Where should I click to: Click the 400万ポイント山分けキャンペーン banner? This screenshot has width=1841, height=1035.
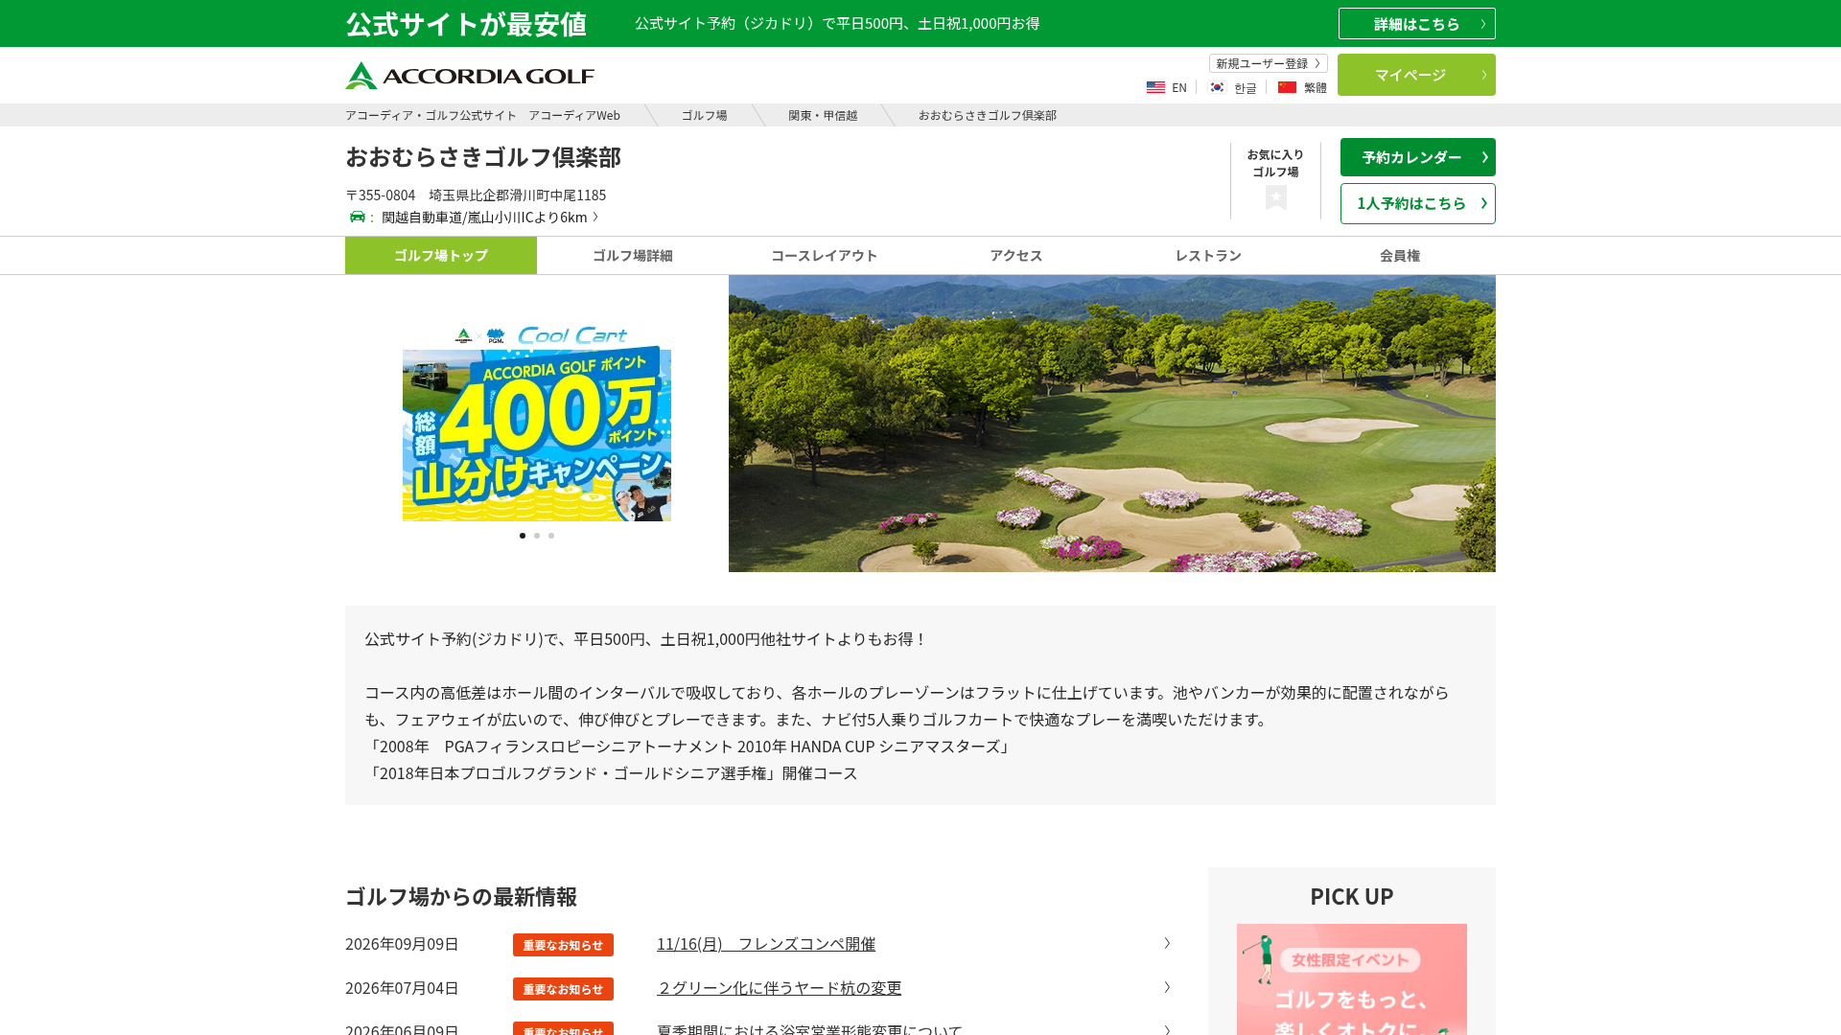click(537, 424)
